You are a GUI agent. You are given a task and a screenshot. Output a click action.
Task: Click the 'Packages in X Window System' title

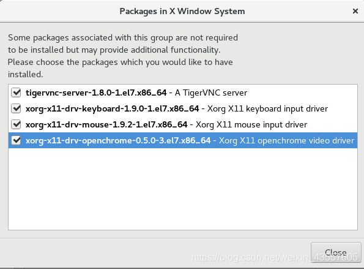tap(182, 11)
